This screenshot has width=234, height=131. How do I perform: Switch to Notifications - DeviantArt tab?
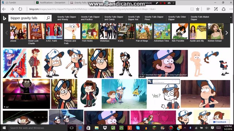(x=51, y=3)
